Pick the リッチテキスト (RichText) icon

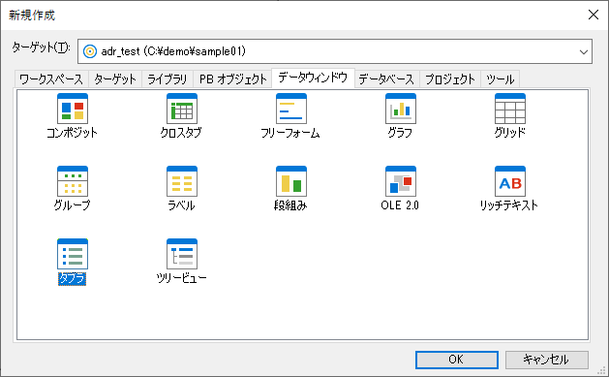pos(510,181)
